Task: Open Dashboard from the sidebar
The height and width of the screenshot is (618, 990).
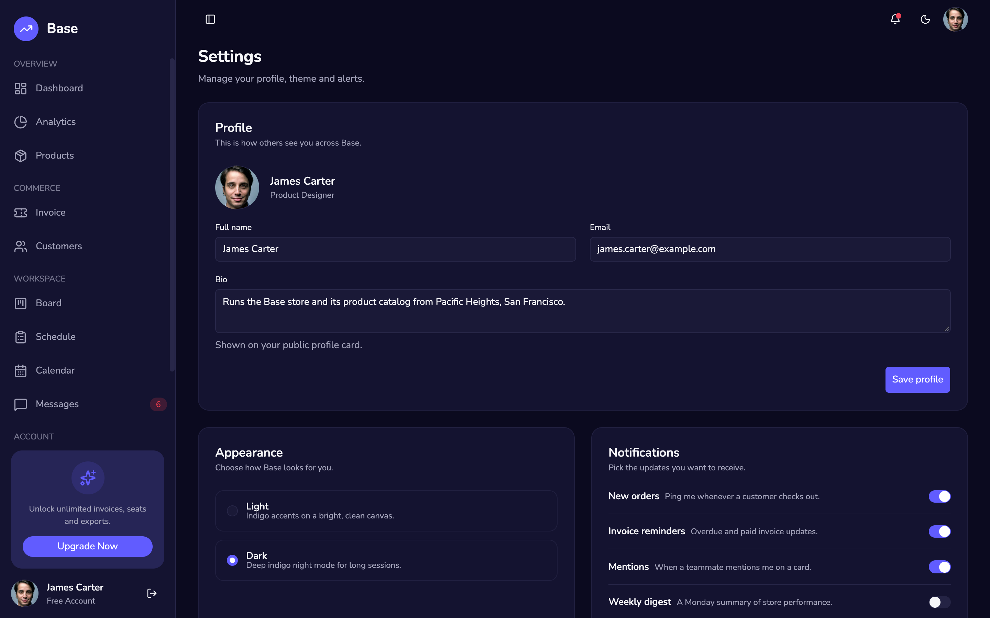Action: pyautogui.click(x=88, y=88)
